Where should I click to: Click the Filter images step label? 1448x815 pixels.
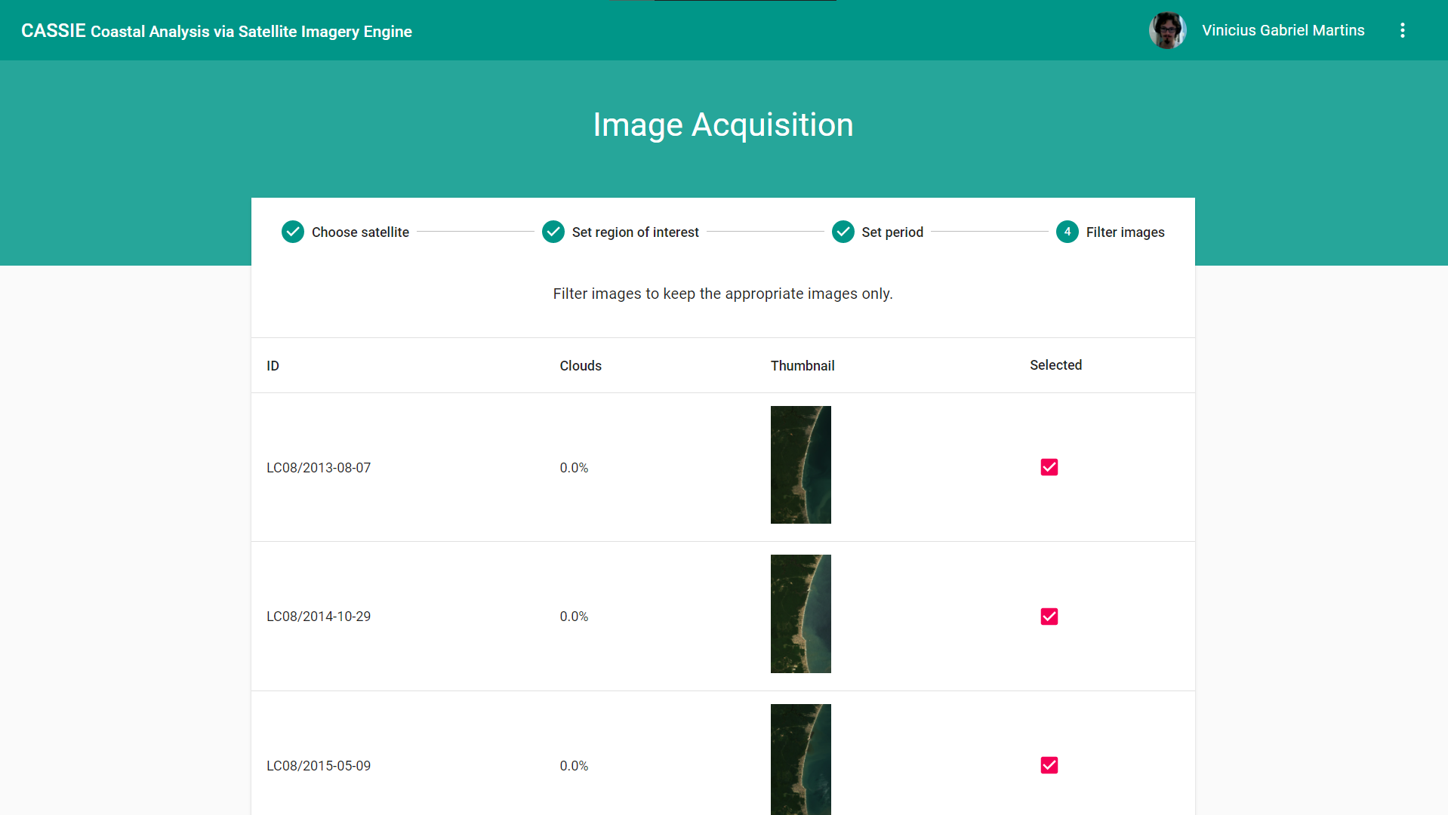1126,232
